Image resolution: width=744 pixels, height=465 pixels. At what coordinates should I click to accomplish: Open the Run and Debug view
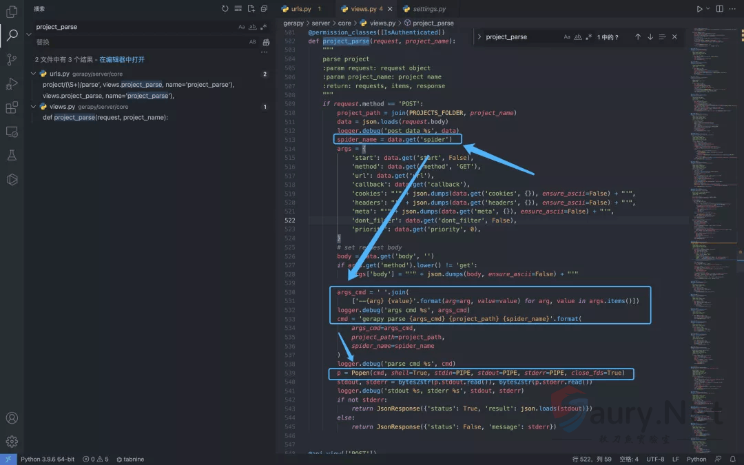[x=12, y=84]
